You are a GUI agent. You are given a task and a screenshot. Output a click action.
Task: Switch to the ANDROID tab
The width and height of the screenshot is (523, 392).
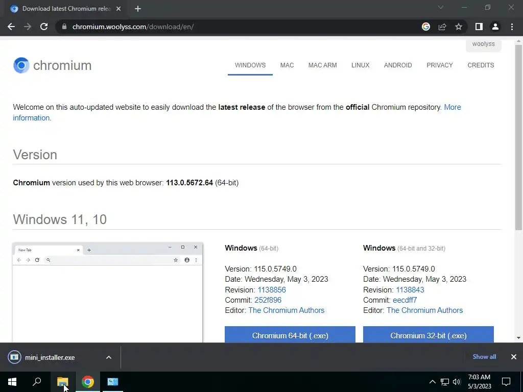tap(398, 65)
